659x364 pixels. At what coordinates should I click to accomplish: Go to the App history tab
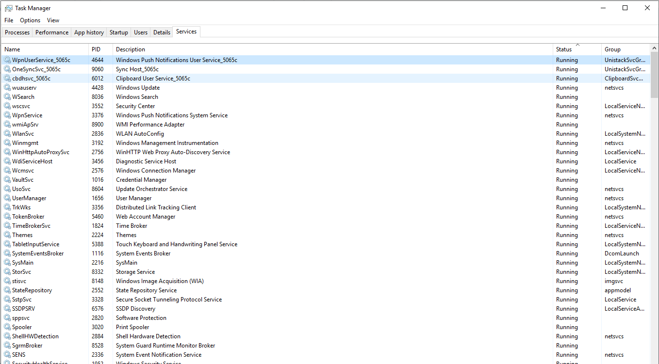pyautogui.click(x=89, y=32)
